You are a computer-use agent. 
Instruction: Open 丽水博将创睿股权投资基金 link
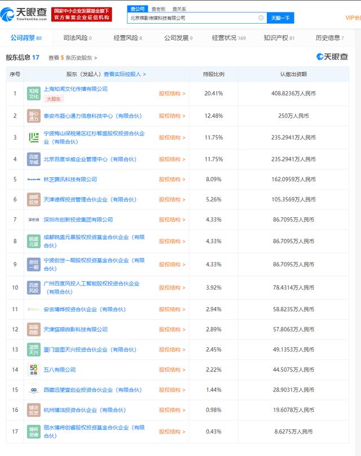(x=94, y=432)
